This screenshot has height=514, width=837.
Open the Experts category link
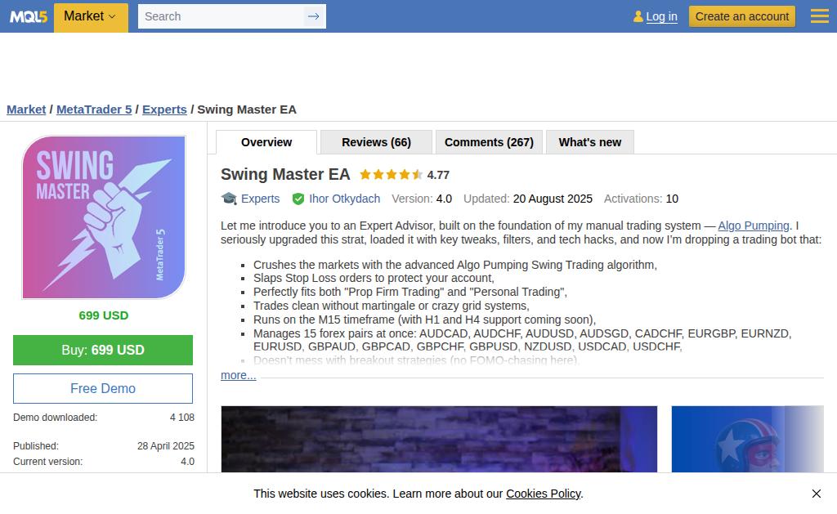click(x=260, y=199)
